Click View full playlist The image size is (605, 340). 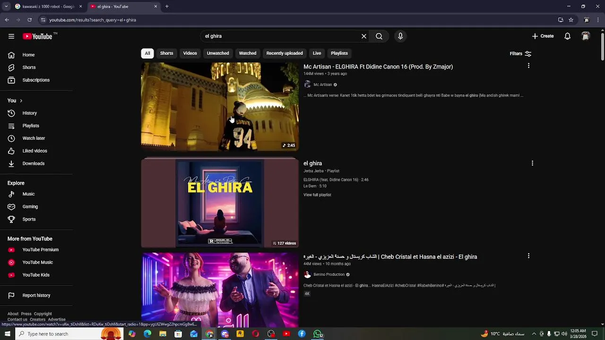coord(317,195)
